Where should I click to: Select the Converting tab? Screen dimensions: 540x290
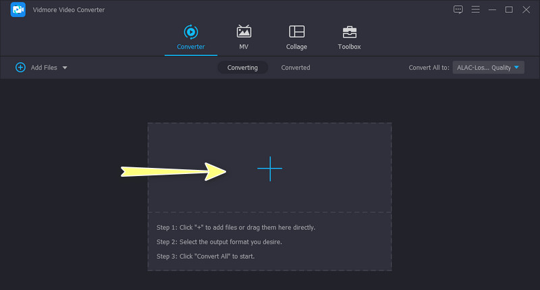tap(242, 67)
